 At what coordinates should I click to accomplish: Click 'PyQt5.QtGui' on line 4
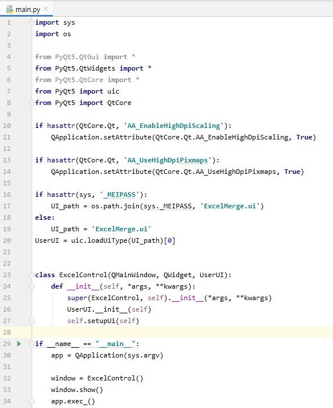tap(77, 57)
